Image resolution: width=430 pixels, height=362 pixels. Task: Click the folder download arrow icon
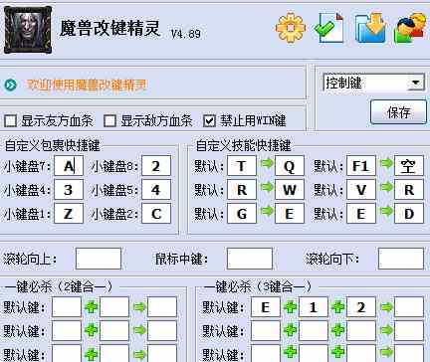(x=370, y=28)
